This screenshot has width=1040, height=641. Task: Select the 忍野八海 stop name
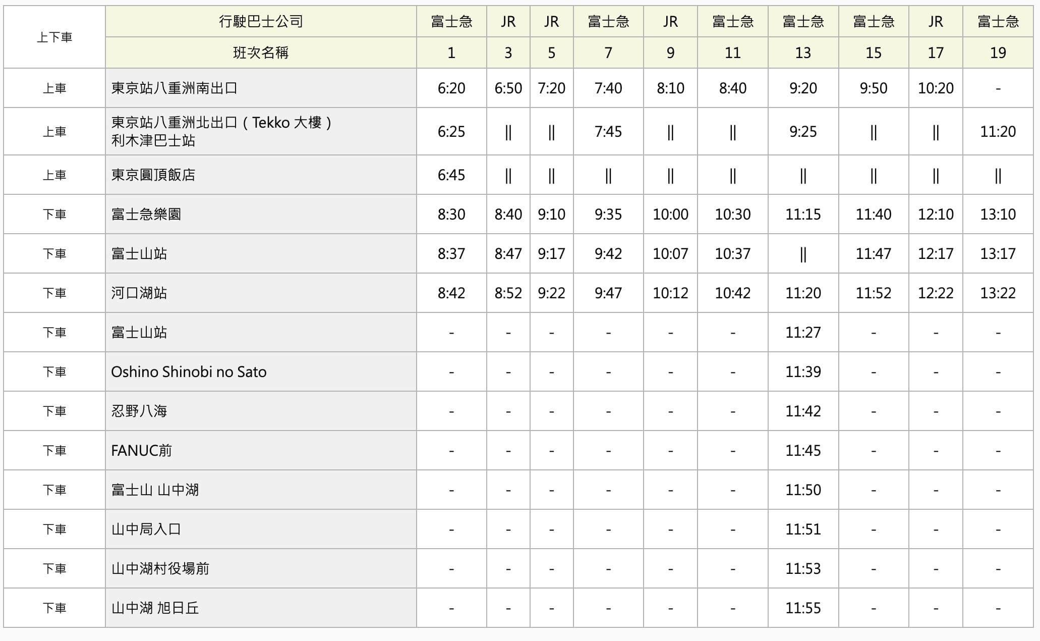[x=139, y=411]
